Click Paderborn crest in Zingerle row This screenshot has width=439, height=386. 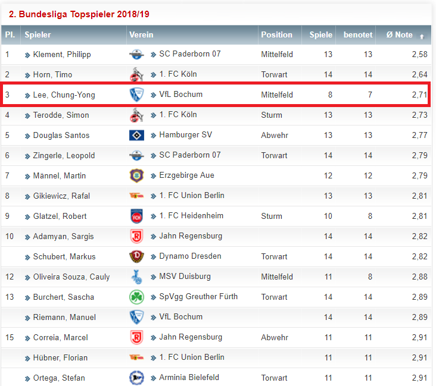pyautogui.click(x=136, y=155)
